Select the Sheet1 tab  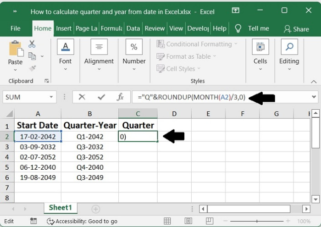61,208
